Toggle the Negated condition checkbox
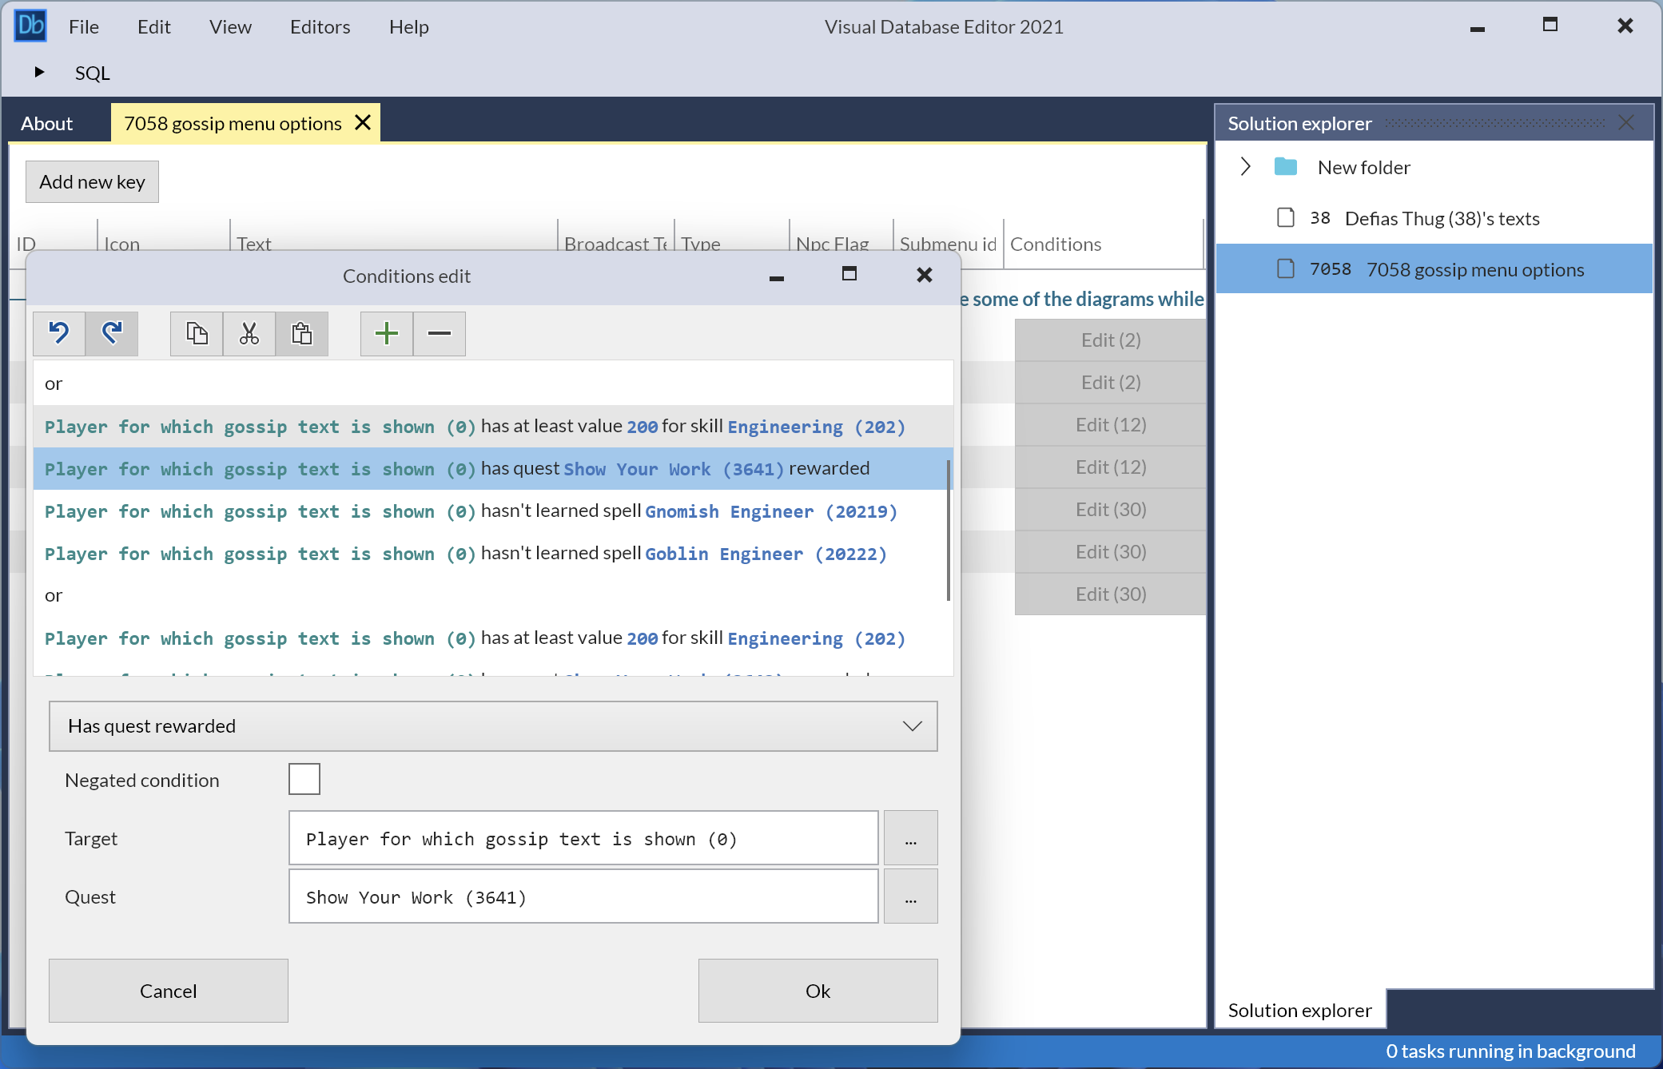This screenshot has height=1069, width=1663. [304, 779]
